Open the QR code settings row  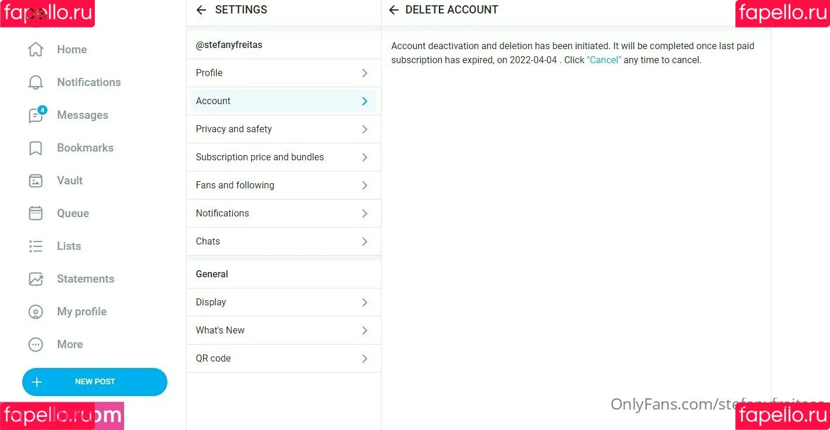(x=284, y=359)
